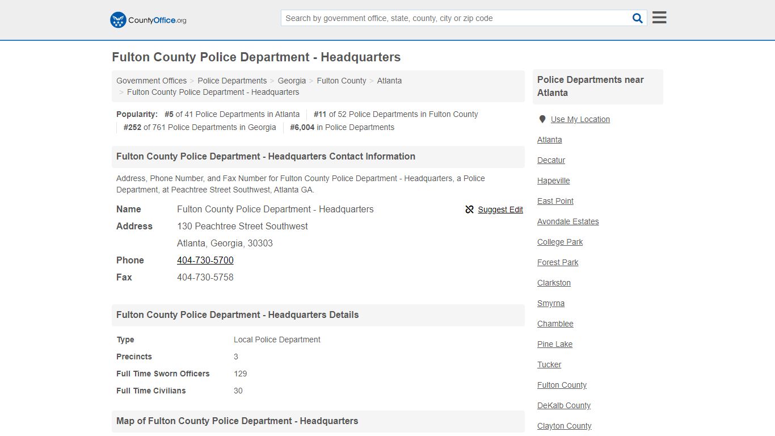Open the College Park link

pyautogui.click(x=560, y=242)
